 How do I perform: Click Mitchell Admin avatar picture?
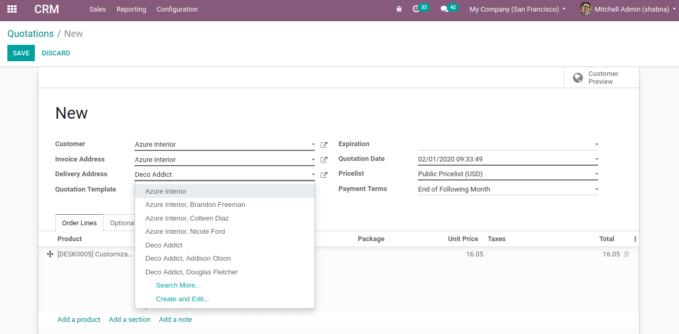pyautogui.click(x=586, y=9)
